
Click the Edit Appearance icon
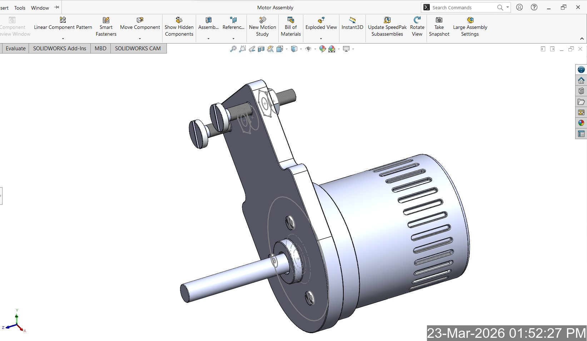tap(322, 49)
